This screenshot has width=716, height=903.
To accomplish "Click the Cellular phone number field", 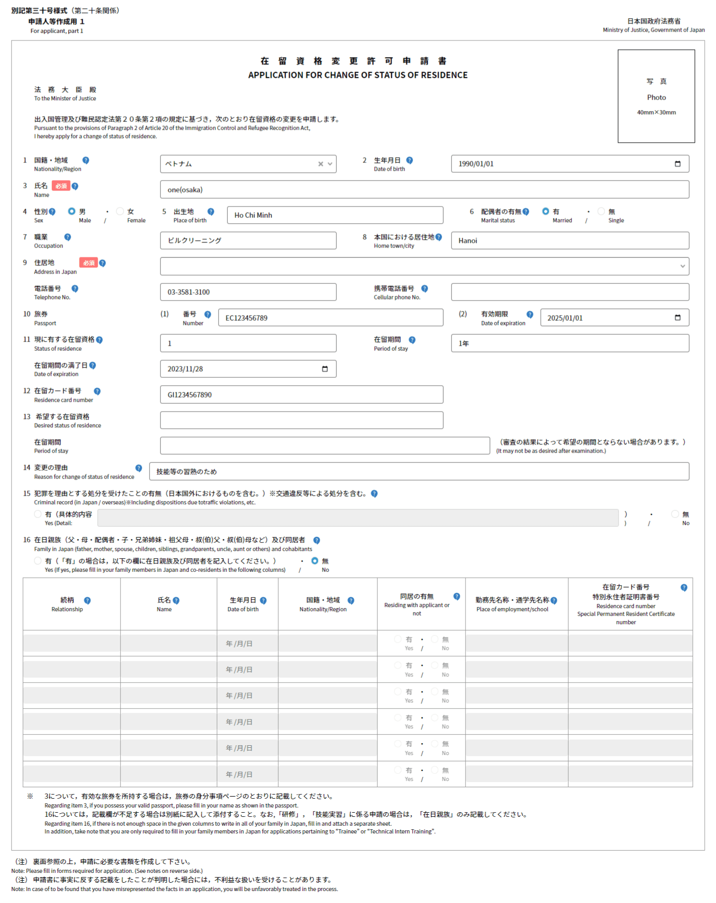I will 570,292.
